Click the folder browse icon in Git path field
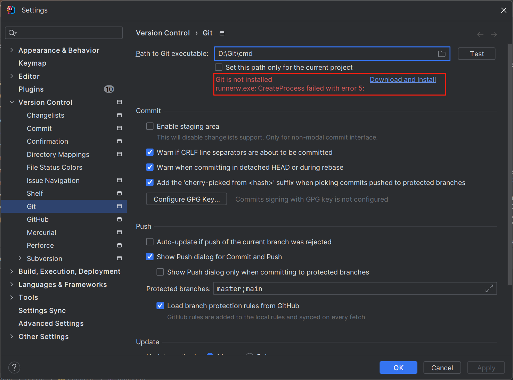The width and height of the screenshot is (513, 380). pyautogui.click(x=441, y=54)
